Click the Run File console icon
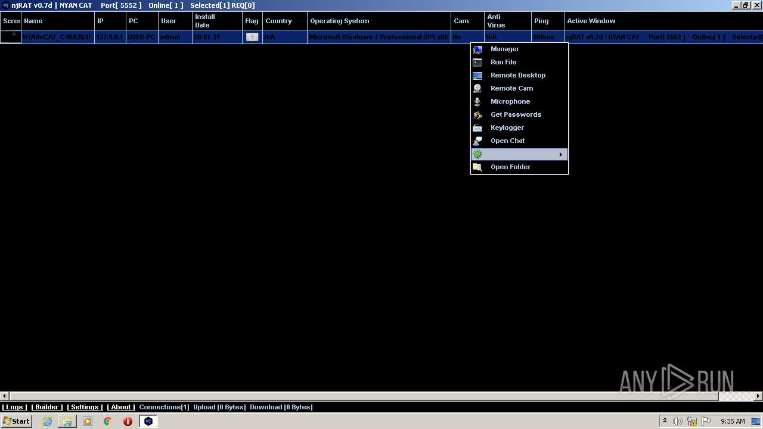The image size is (763, 429). (x=477, y=63)
